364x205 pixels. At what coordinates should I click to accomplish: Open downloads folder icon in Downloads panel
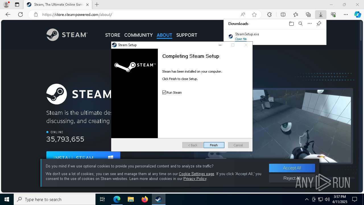[291, 24]
